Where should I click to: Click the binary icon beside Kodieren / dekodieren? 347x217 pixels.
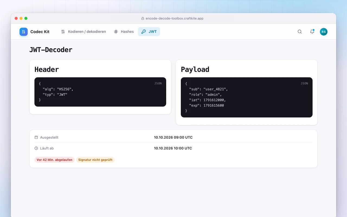[63, 32]
